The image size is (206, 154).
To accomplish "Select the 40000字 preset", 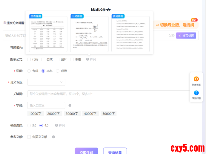I will pos(91,114).
